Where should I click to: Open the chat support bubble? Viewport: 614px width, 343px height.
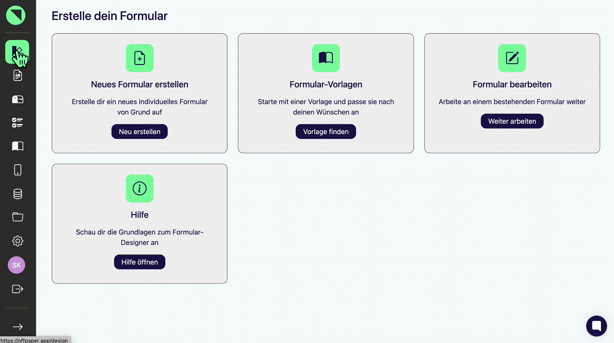point(596,326)
